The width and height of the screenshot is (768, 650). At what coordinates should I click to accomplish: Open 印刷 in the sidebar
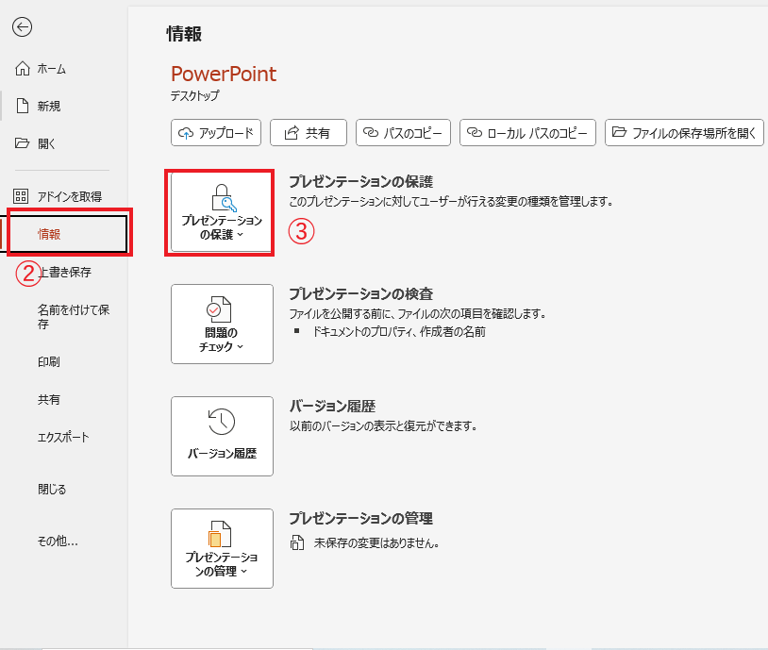(x=49, y=362)
